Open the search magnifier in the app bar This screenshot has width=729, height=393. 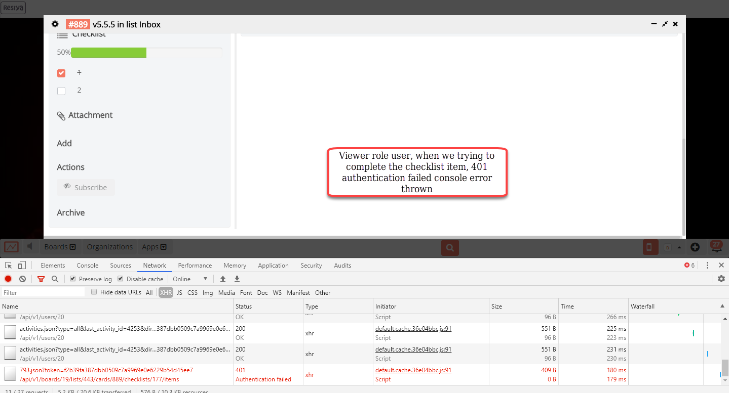[449, 248]
